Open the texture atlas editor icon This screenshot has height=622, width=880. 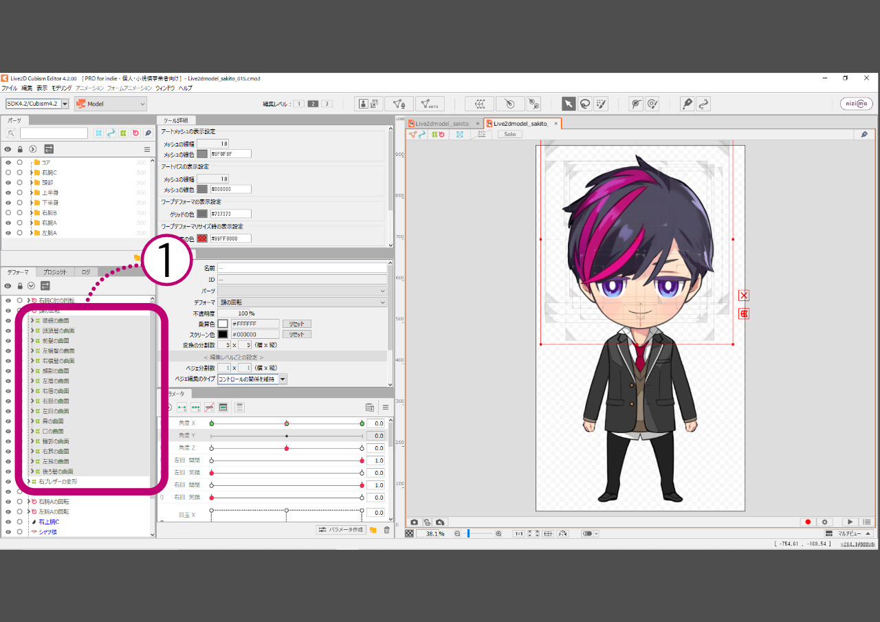pyautogui.click(x=369, y=104)
